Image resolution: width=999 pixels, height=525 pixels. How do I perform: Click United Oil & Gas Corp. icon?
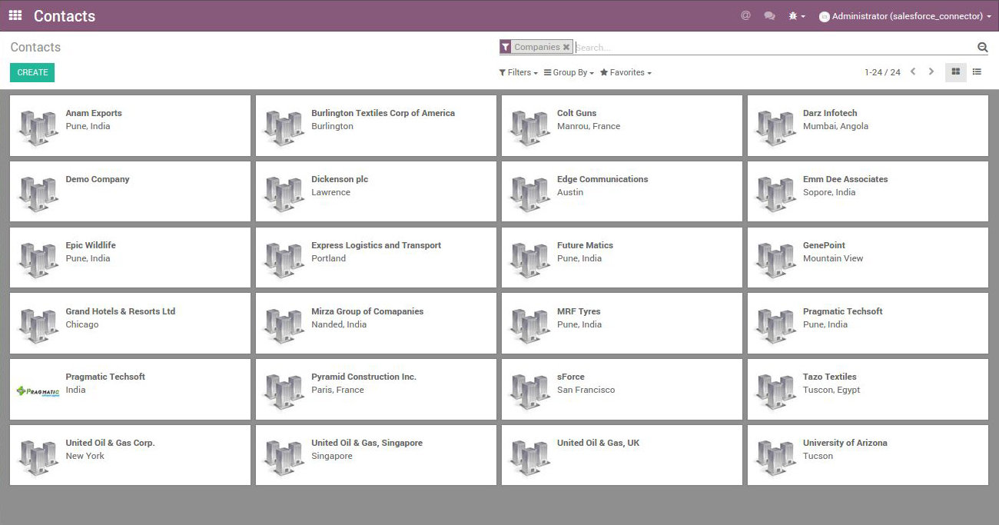coord(38,458)
